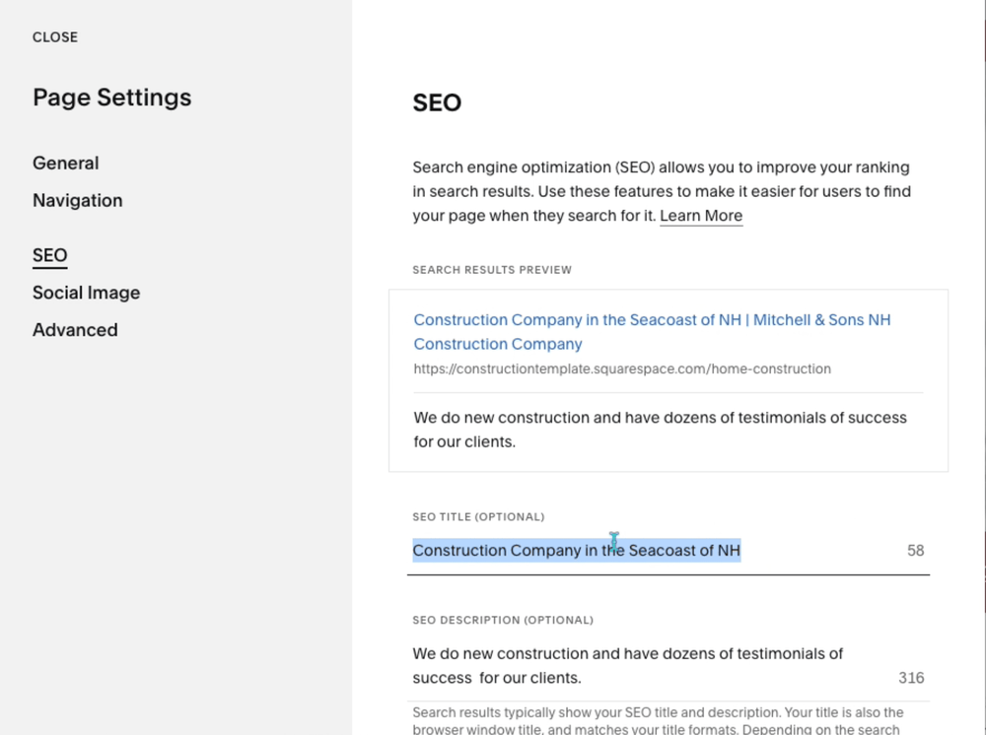Switch to the Navigation section
The height and width of the screenshot is (735, 986).
point(78,201)
